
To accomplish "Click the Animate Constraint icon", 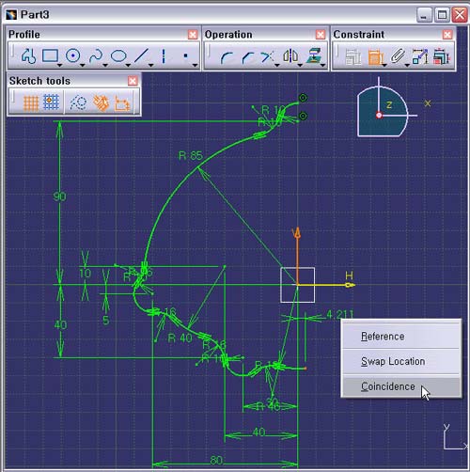I will (420, 56).
